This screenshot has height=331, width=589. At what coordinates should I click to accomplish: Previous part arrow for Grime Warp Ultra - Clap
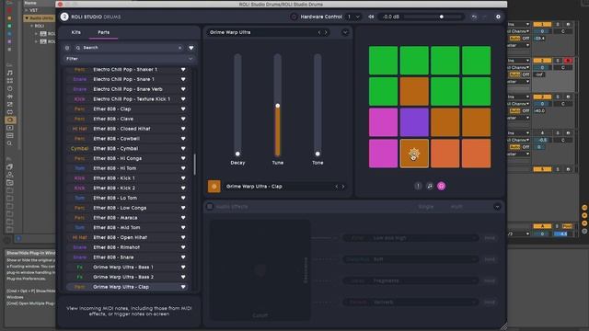click(337, 187)
